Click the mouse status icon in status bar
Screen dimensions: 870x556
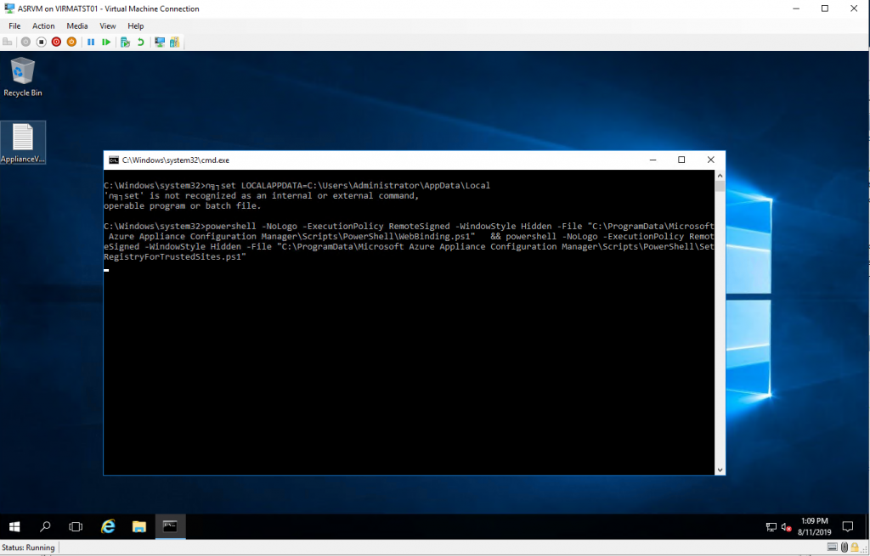tap(845, 548)
